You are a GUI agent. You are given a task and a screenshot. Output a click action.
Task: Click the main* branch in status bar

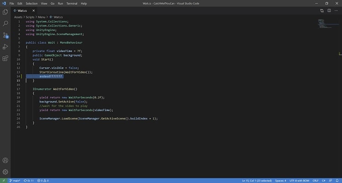coord(15,181)
